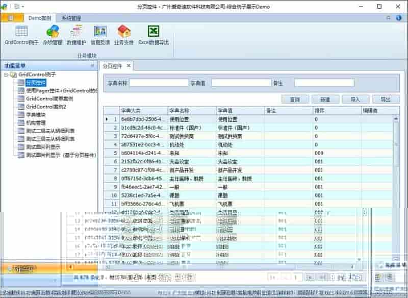
Task: Click the 导入 button
Action: pos(355,99)
